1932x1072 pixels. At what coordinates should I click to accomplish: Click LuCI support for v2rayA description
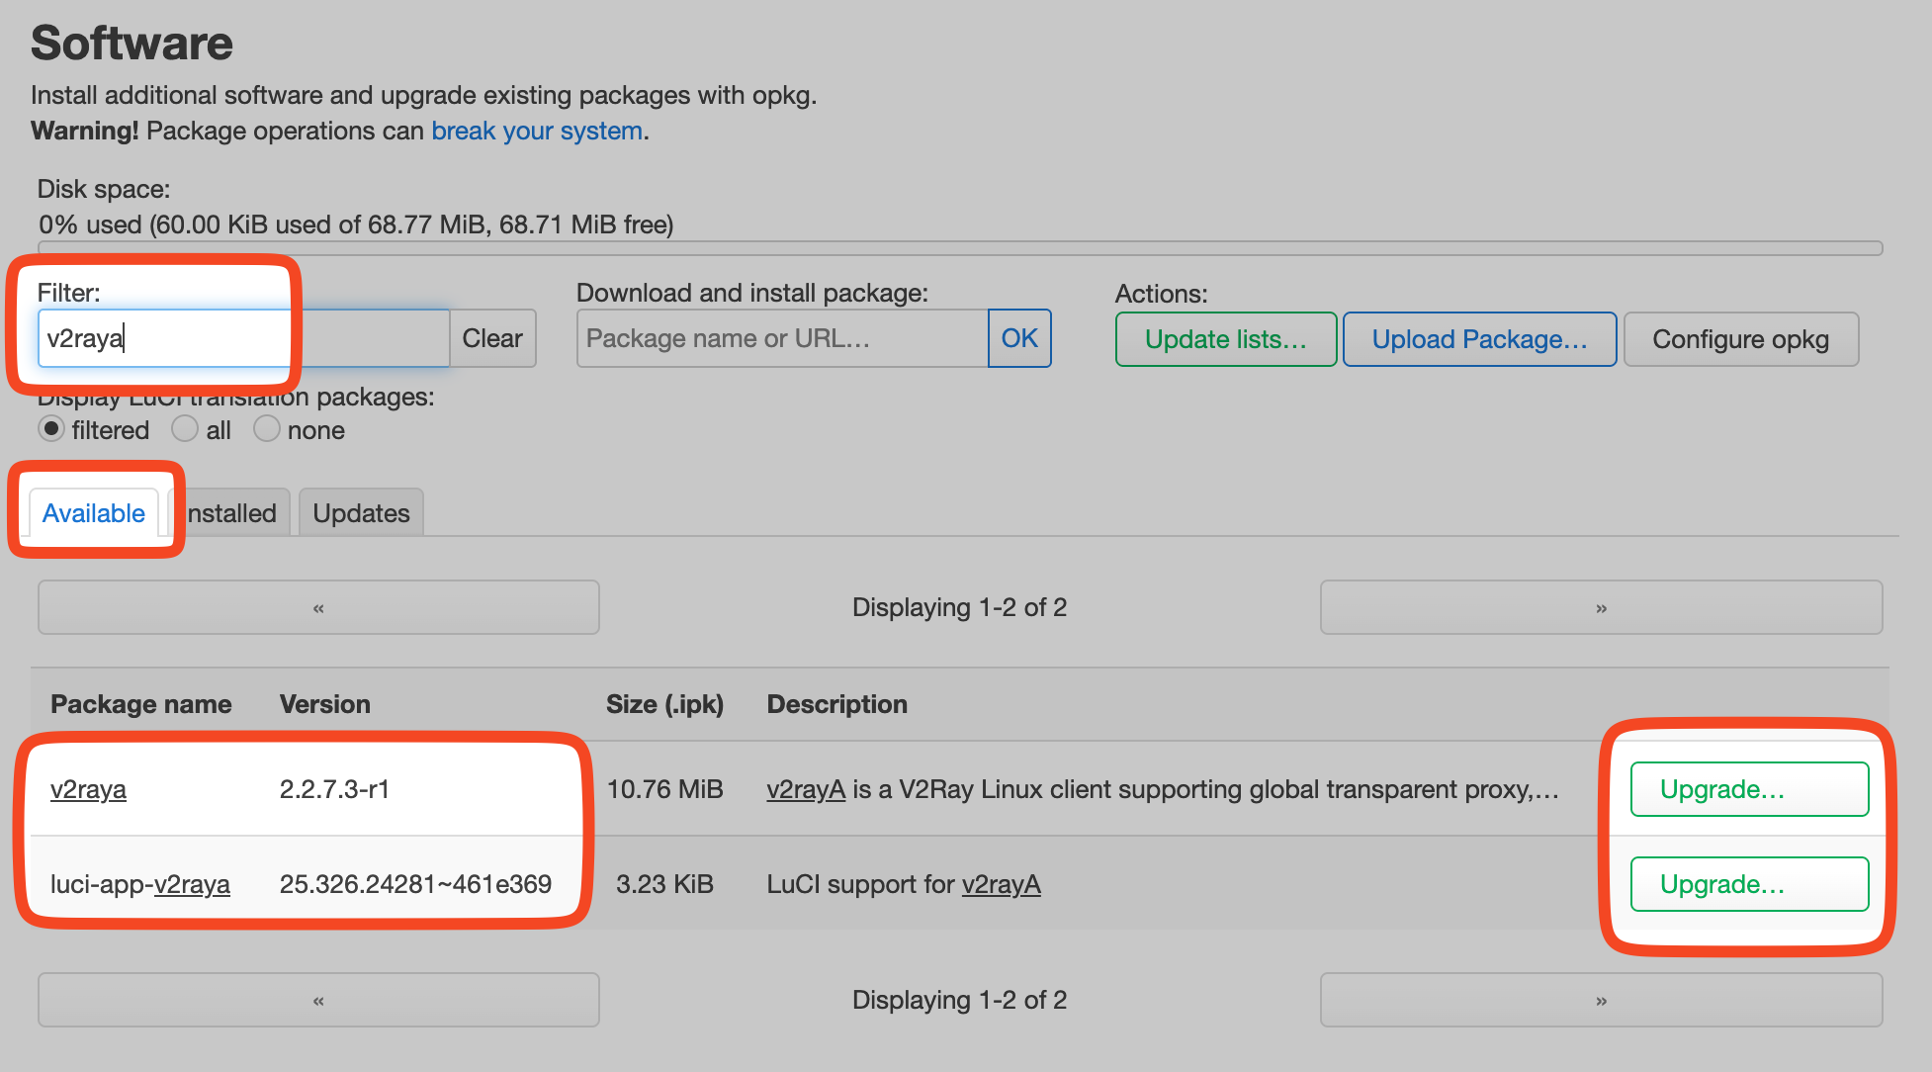904,884
